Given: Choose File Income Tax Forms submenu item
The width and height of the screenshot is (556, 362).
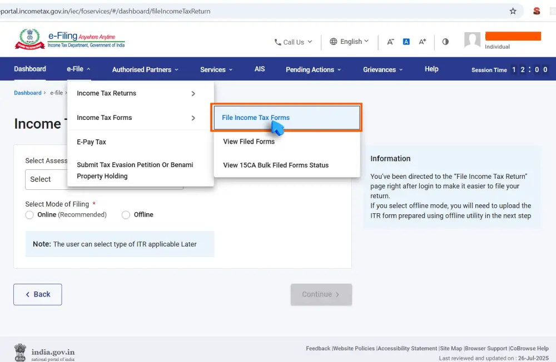Looking at the screenshot, I should (256, 118).
